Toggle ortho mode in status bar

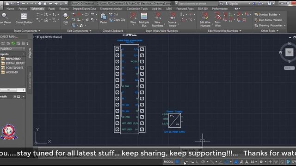197,162
